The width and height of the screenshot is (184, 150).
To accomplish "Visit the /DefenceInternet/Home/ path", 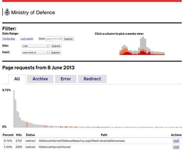I will point(176,147).
